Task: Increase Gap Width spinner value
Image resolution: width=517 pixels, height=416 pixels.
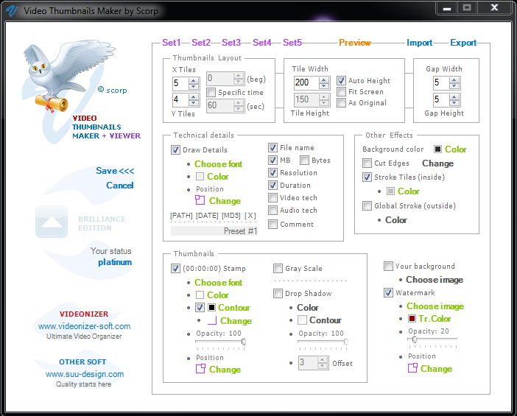Action: click(x=454, y=80)
